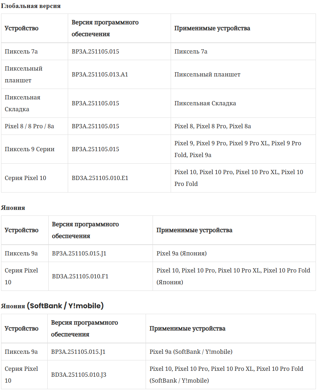
Task: Click the "Pixel 9a (Япония)" applicable devices cell
Action: pyautogui.click(x=181, y=253)
